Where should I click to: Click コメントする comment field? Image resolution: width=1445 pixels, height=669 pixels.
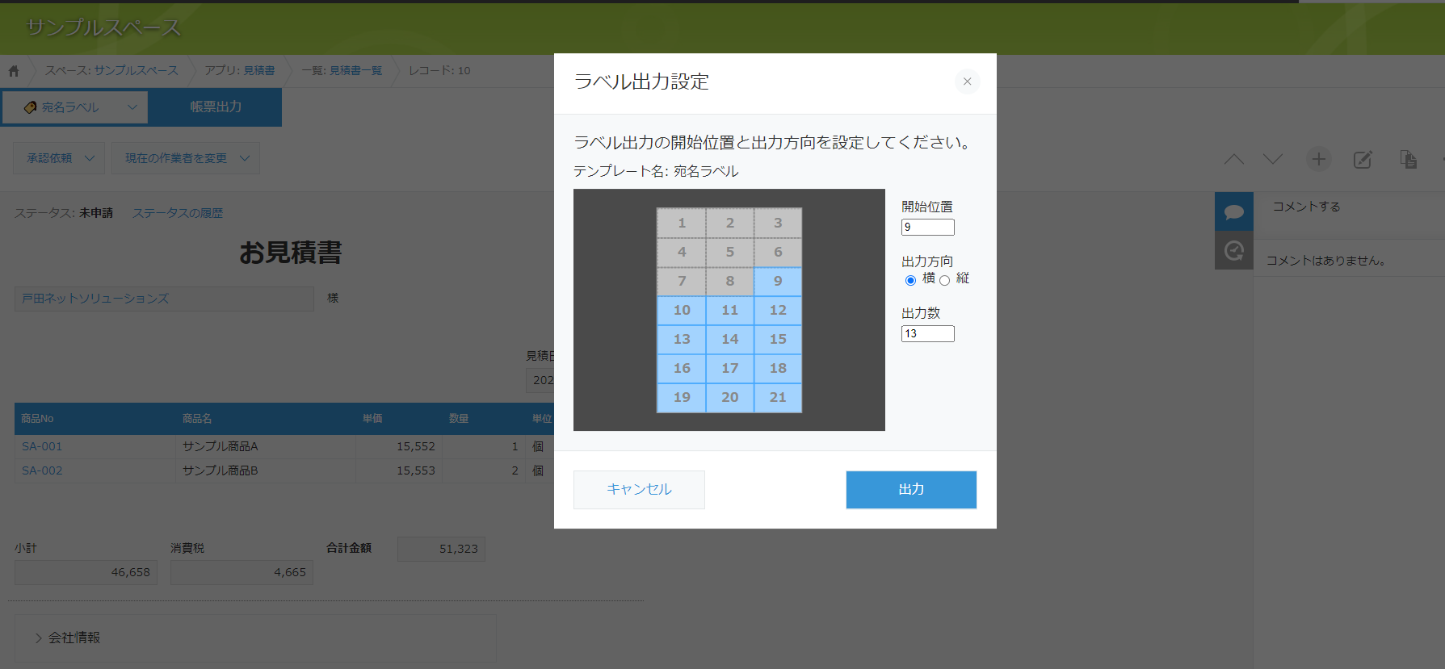pyautogui.click(x=1349, y=207)
